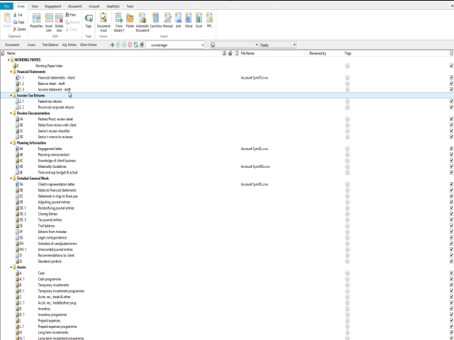Click the Cut icon in Clipboard group

tap(15, 15)
